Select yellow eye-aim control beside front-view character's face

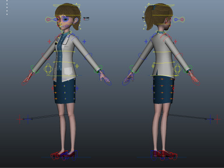coord(52,20)
